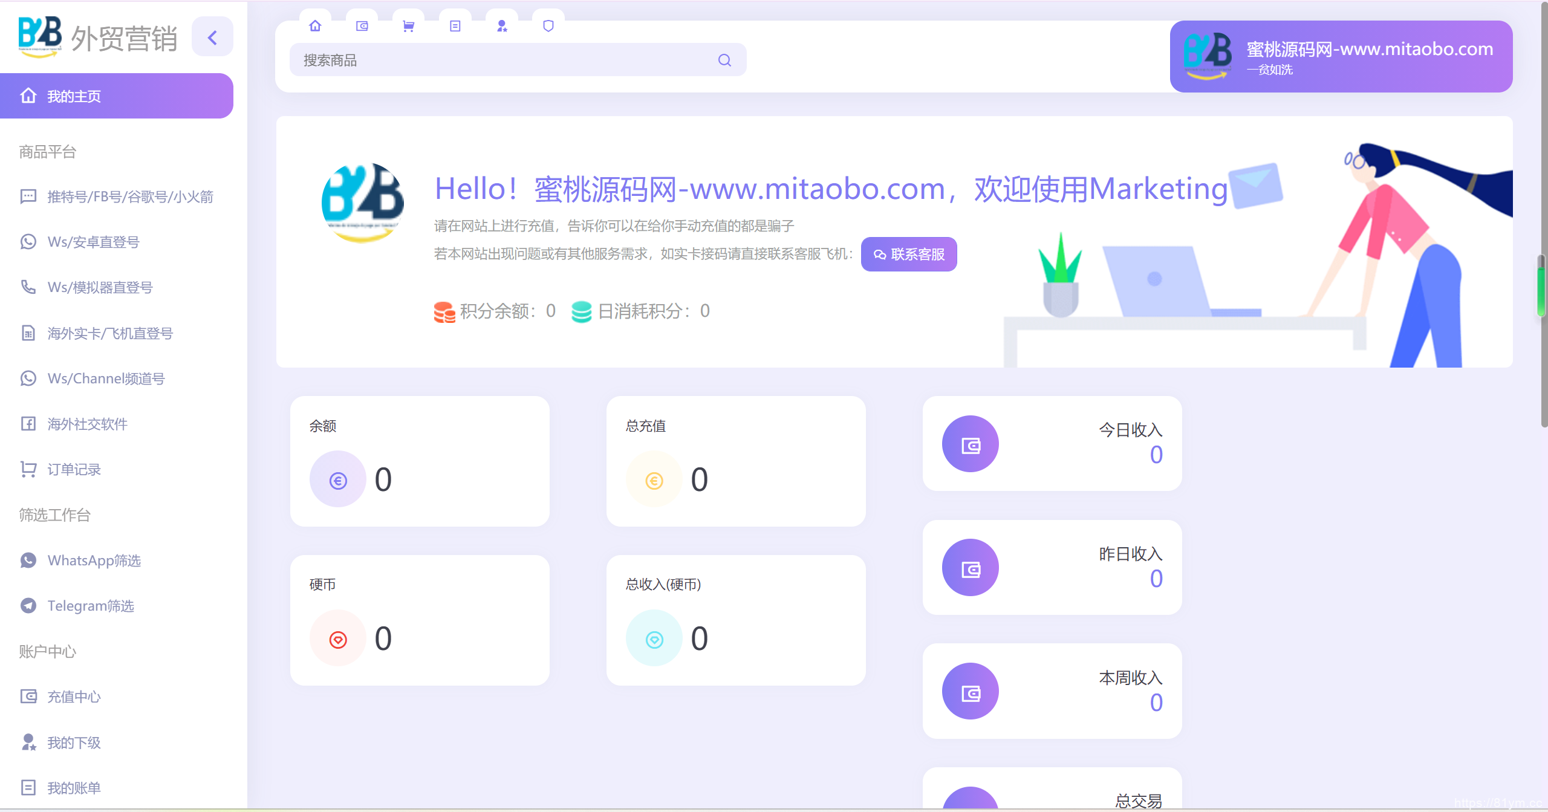Open 充值中心 under 账户中心
Viewport: 1548px width, 812px height.
click(74, 697)
